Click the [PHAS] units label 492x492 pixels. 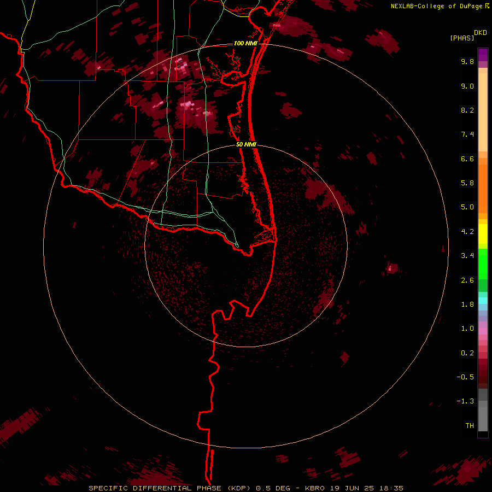tap(462, 38)
